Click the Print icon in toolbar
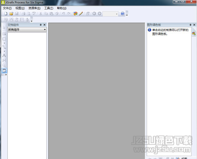 [x=24, y=13]
